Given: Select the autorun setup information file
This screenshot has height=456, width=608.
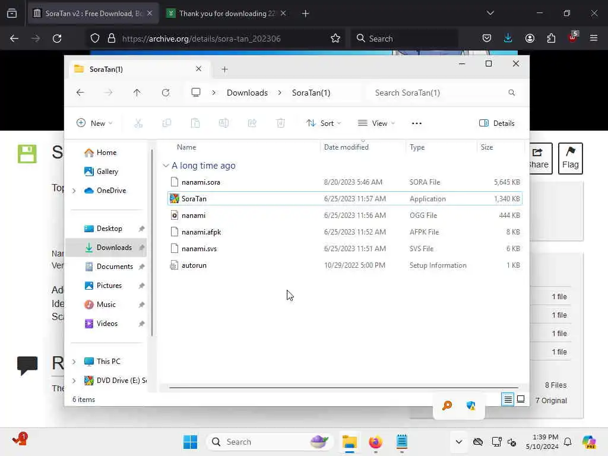Looking at the screenshot, I should 345,265.
